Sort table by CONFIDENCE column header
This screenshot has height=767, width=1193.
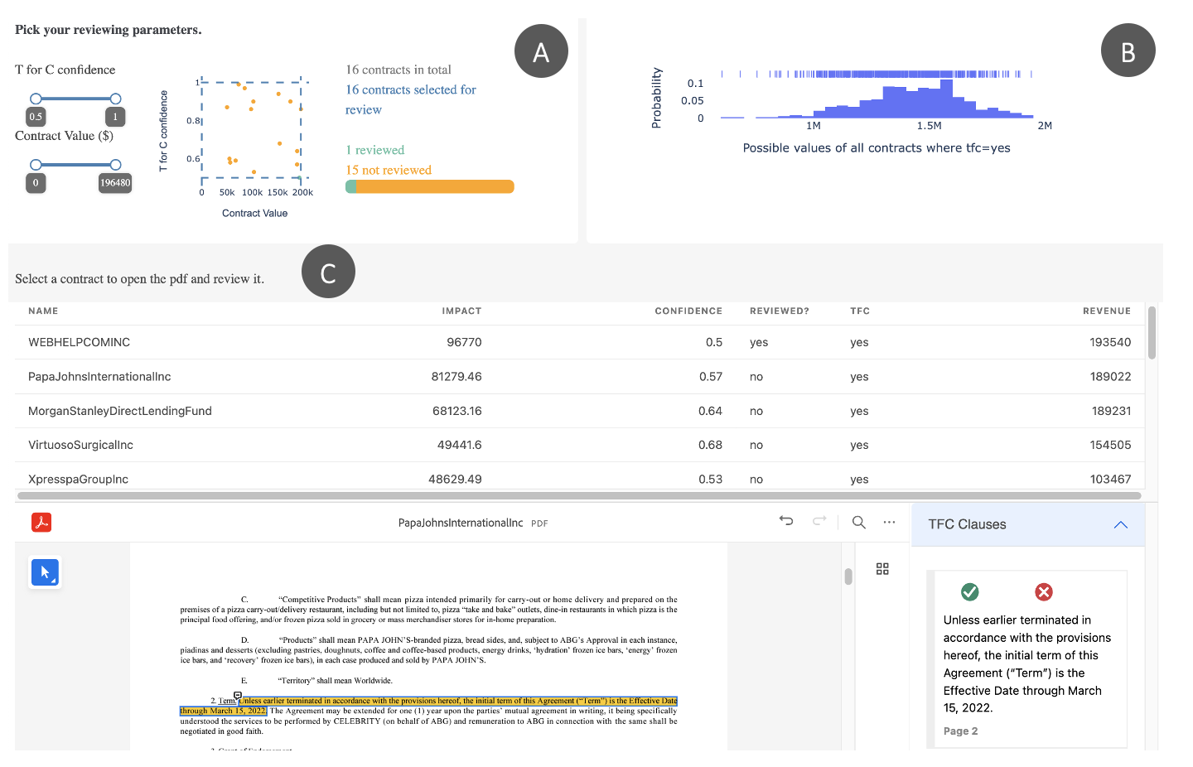688,311
